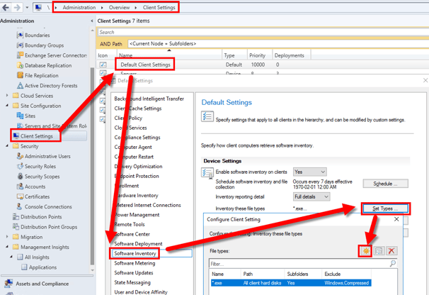Screen dimensions: 429x295
Task: Click the Sites node icon
Action: [x=20, y=116]
